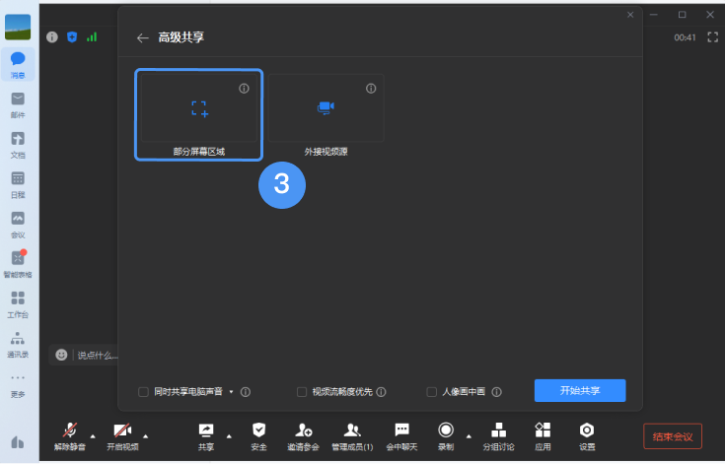Viewport: 725px width, 464px height.
Task: Click info icon beside 人像画中画
Action: click(x=496, y=392)
